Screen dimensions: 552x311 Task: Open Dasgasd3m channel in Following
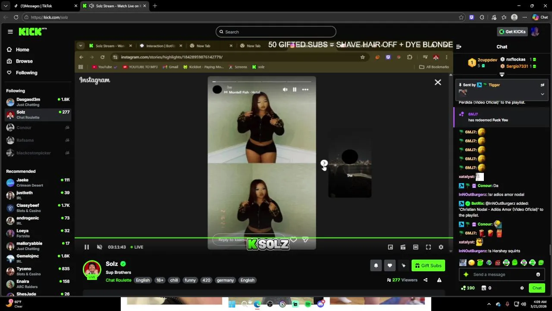pyautogui.click(x=38, y=102)
